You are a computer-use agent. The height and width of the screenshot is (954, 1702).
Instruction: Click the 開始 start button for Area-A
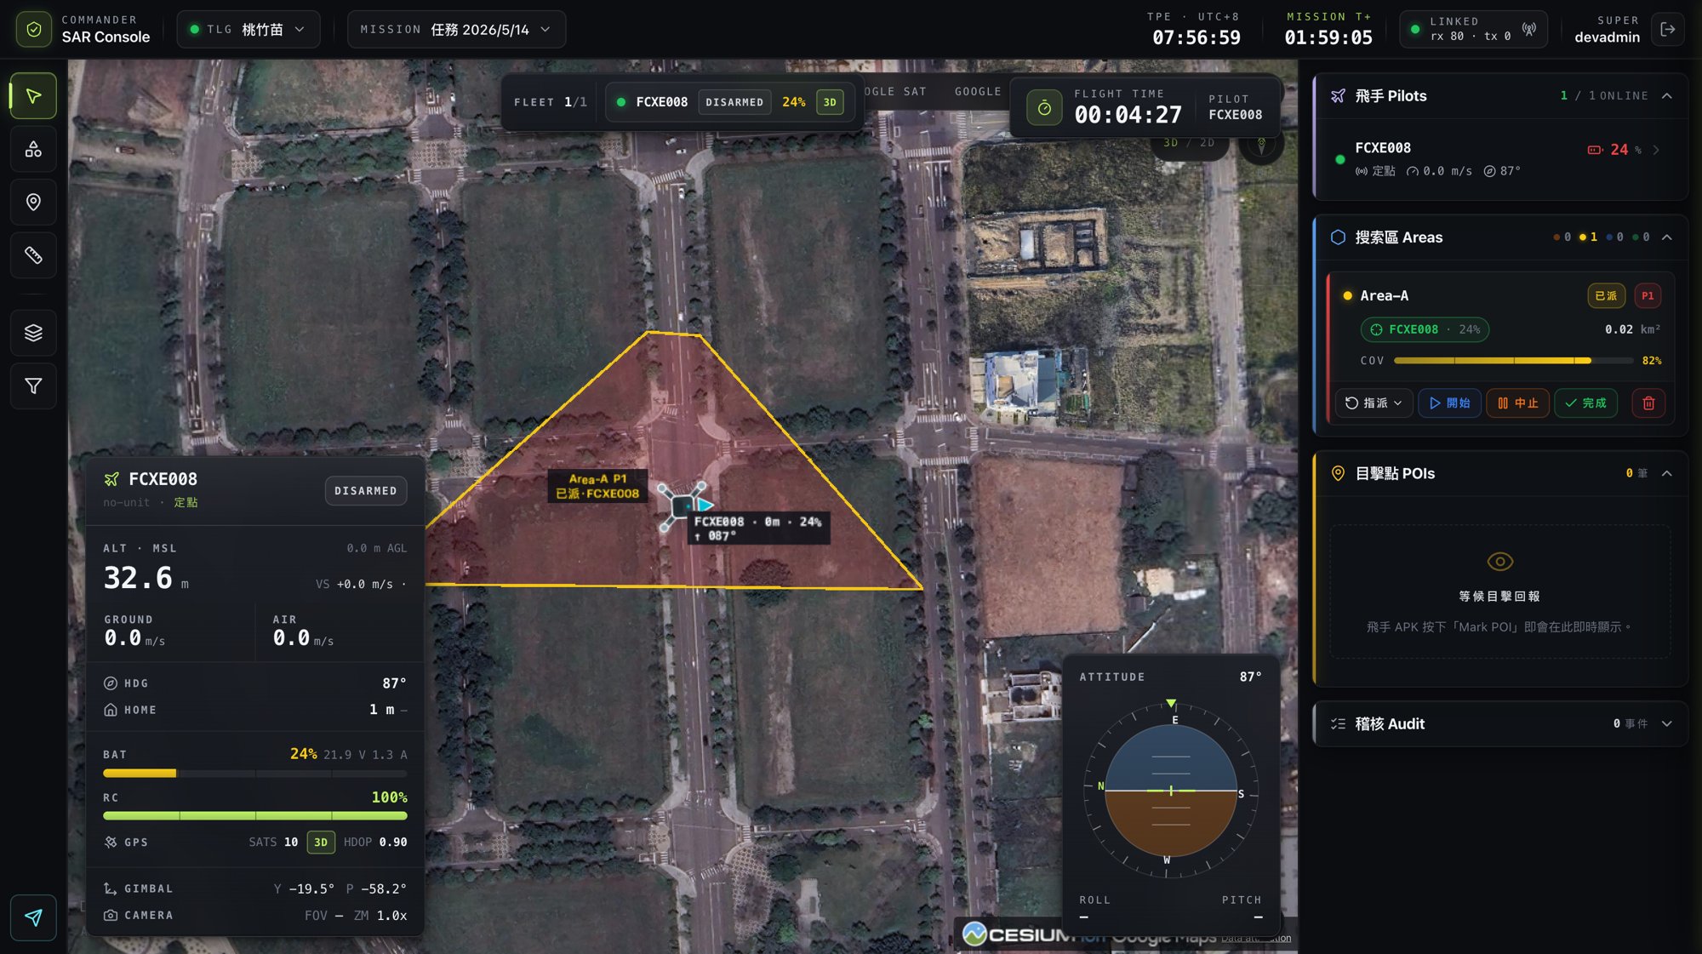1449,403
